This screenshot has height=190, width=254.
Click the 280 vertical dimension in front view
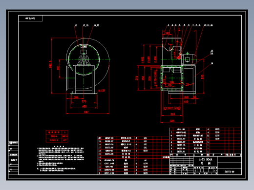pyautogui.click(x=58, y=68)
